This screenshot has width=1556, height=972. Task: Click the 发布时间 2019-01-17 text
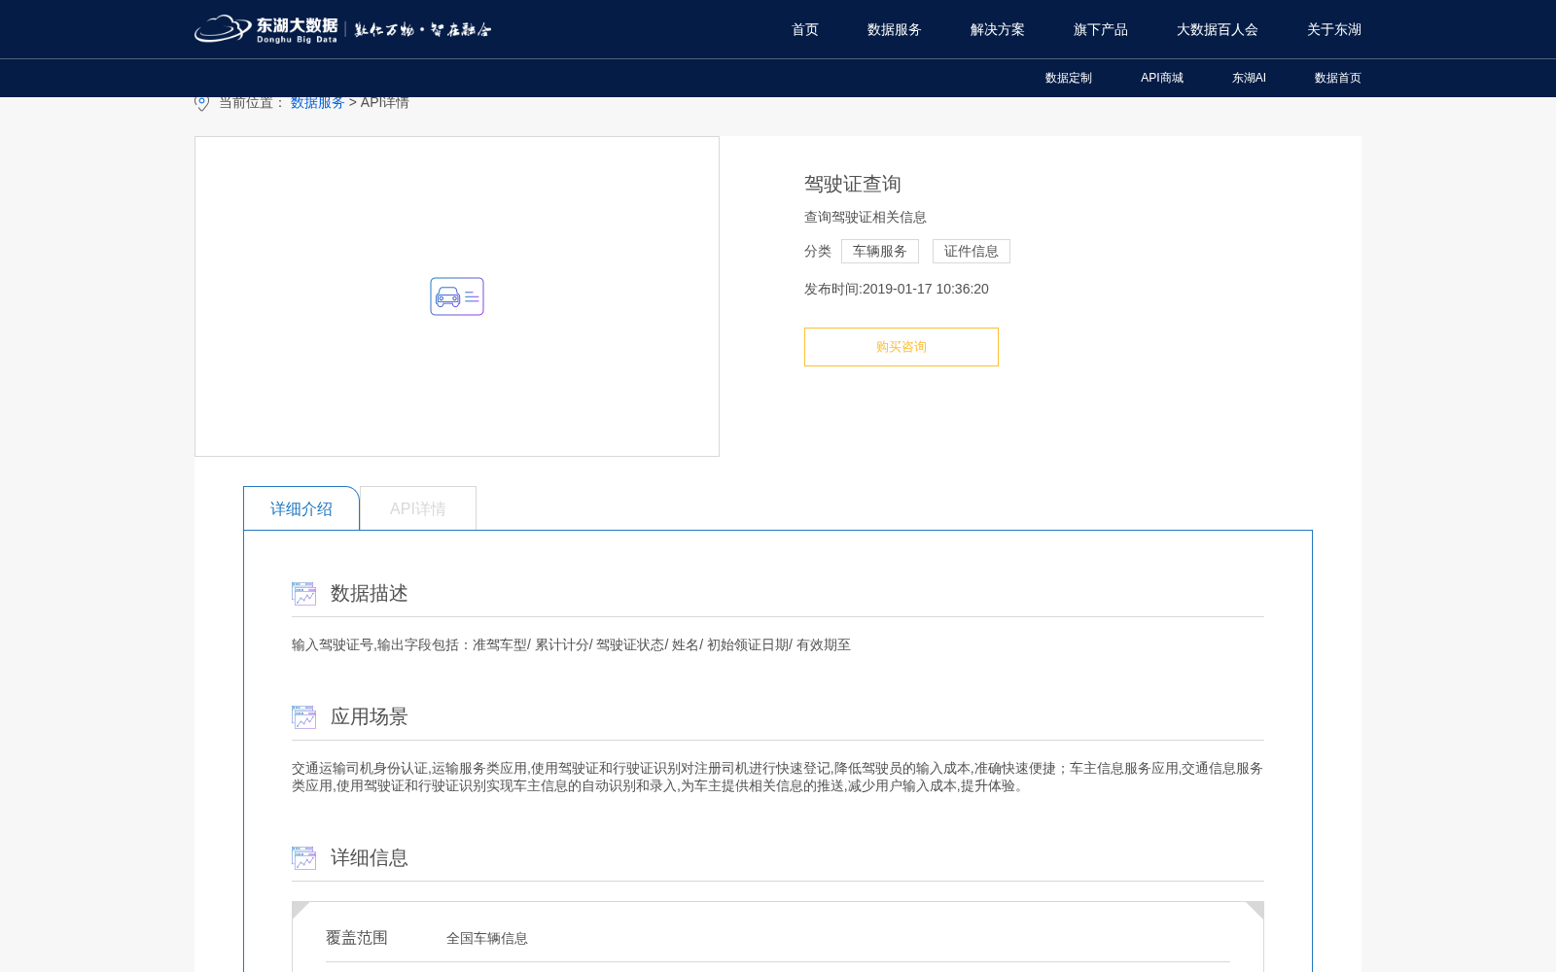(x=897, y=289)
